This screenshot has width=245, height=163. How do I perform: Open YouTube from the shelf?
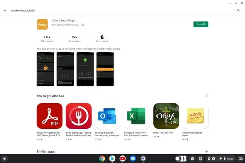click(x=122, y=158)
